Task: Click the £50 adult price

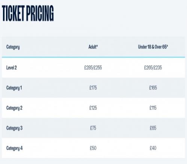Action: (93, 148)
